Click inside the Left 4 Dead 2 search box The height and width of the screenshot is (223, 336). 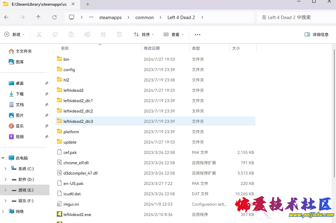tap(296, 17)
